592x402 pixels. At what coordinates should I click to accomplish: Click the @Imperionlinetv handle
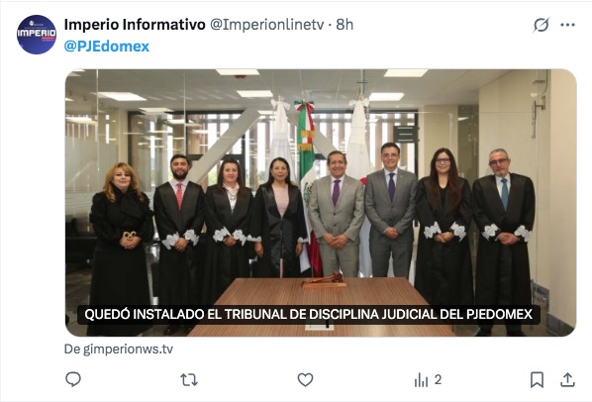click(x=266, y=25)
